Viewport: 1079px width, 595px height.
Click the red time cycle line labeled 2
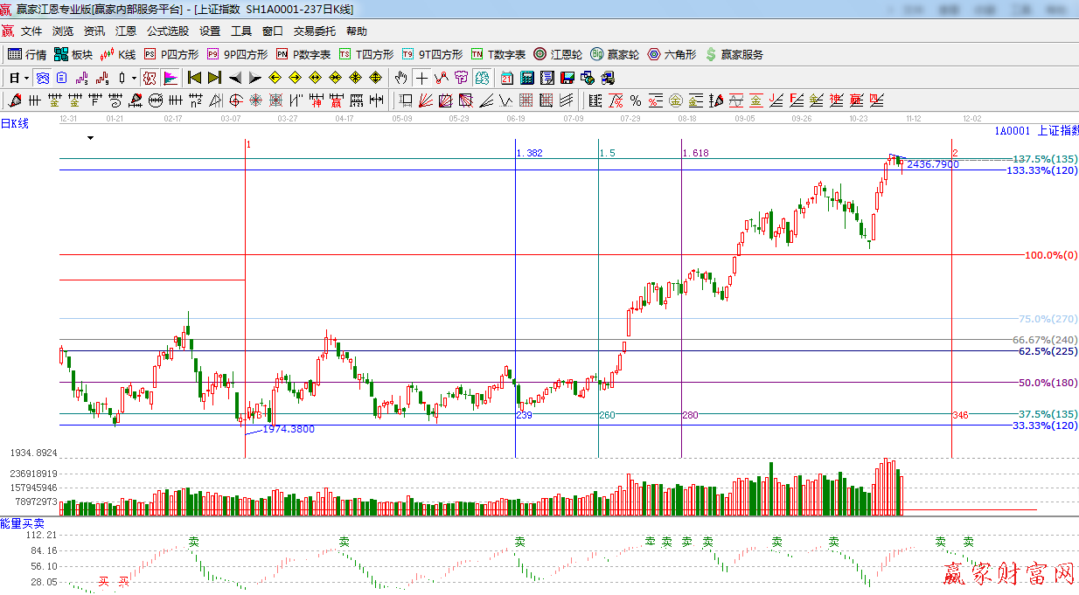click(x=951, y=297)
